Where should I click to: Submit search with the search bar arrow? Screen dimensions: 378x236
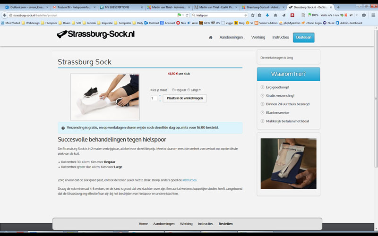(245, 15)
